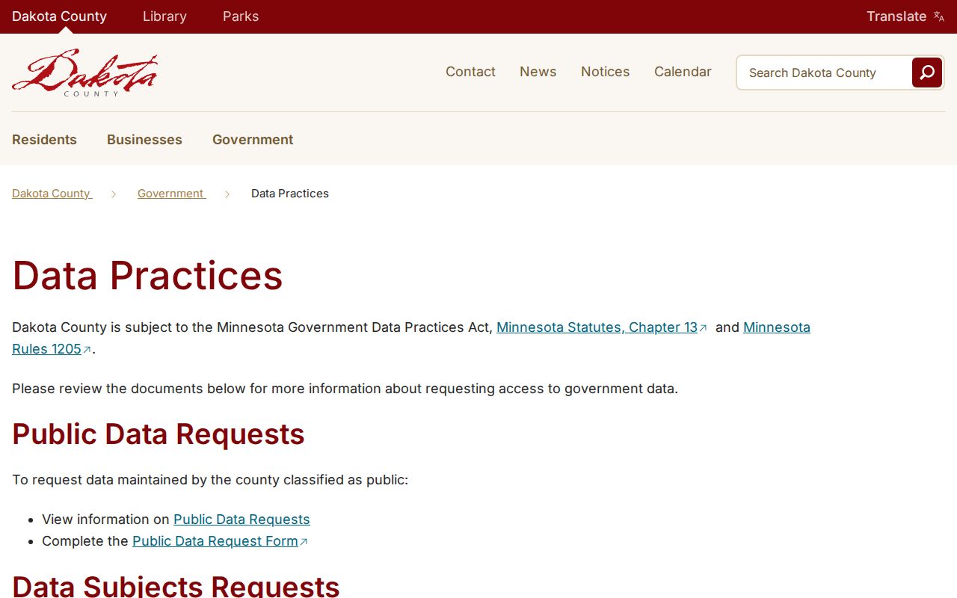
Task: Click the translate language icon
Action: coord(939,16)
